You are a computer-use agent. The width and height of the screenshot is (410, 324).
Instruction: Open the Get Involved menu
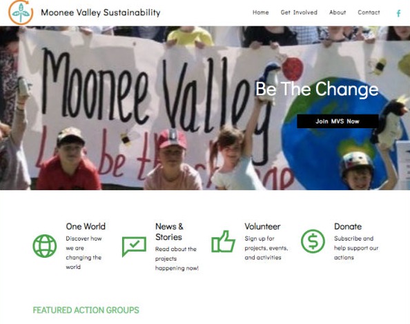[299, 12]
